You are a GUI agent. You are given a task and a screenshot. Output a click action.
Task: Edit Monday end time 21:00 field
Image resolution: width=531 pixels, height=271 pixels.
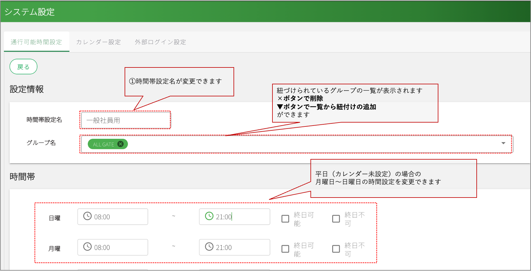tap(234, 247)
